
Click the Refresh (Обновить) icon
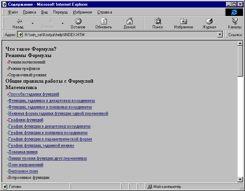[x=104, y=22]
